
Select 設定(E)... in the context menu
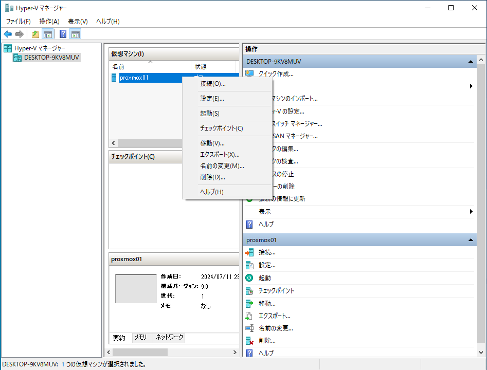[x=212, y=99]
